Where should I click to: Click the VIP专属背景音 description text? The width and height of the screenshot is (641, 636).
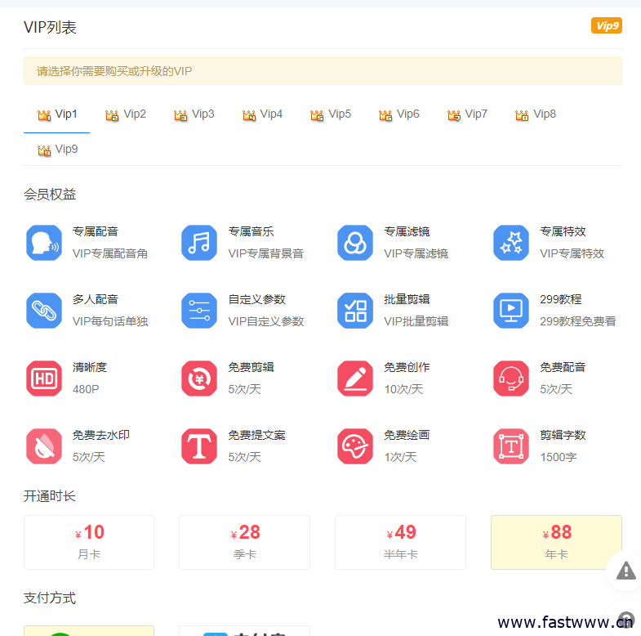(x=266, y=253)
